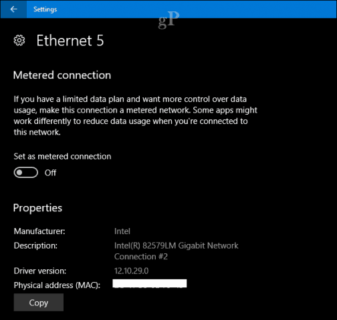337x320 pixels.
Task: Select the Intel(R) 82579LM Gigabit Network text
Action: [x=176, y=245]
